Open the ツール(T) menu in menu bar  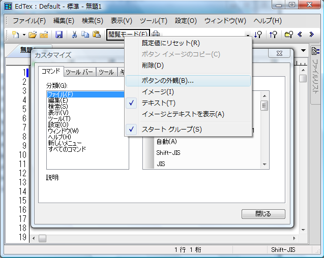(x=153, y=21)
